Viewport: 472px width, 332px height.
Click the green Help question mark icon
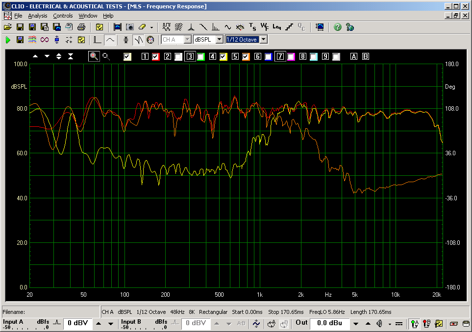coord(338,27)
